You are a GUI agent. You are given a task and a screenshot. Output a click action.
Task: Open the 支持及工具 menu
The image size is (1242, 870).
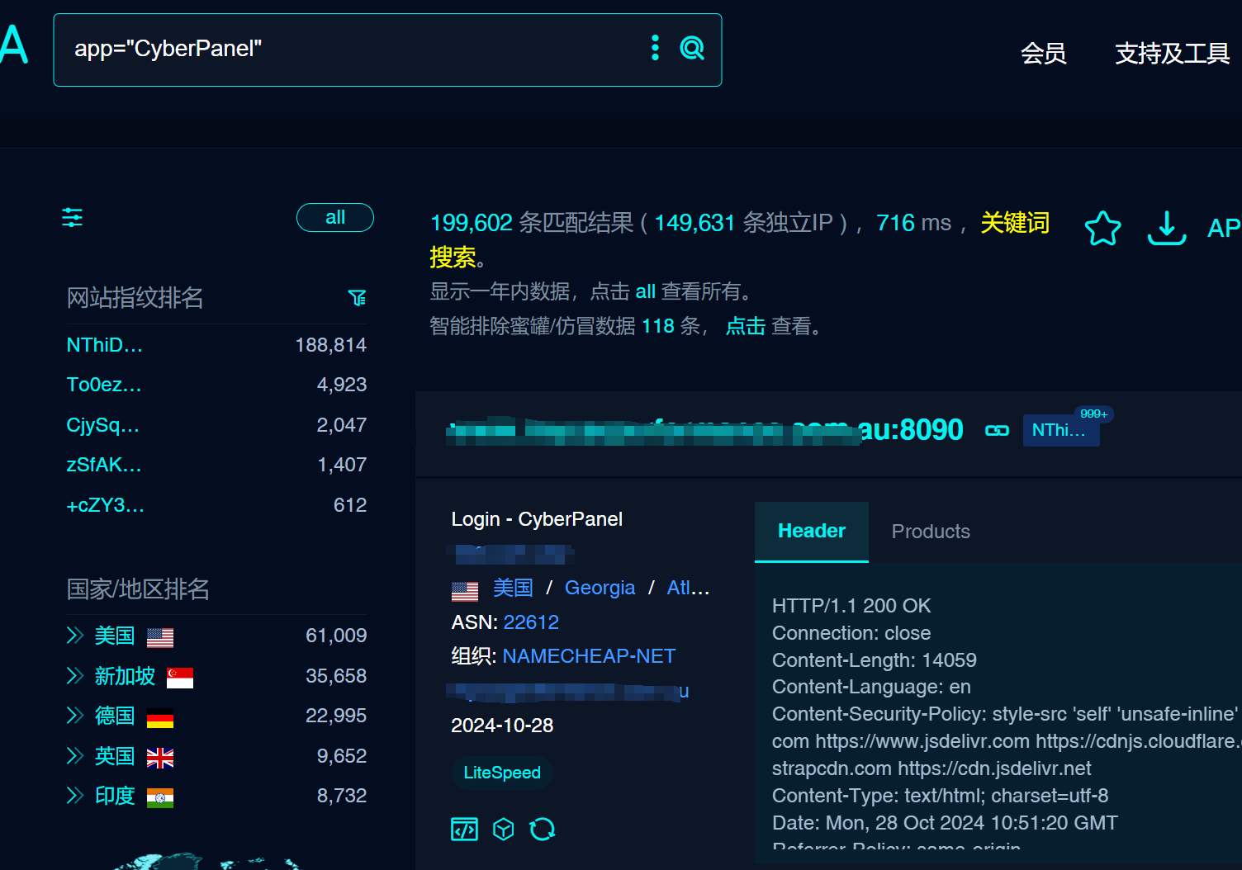click(1173, 54)
